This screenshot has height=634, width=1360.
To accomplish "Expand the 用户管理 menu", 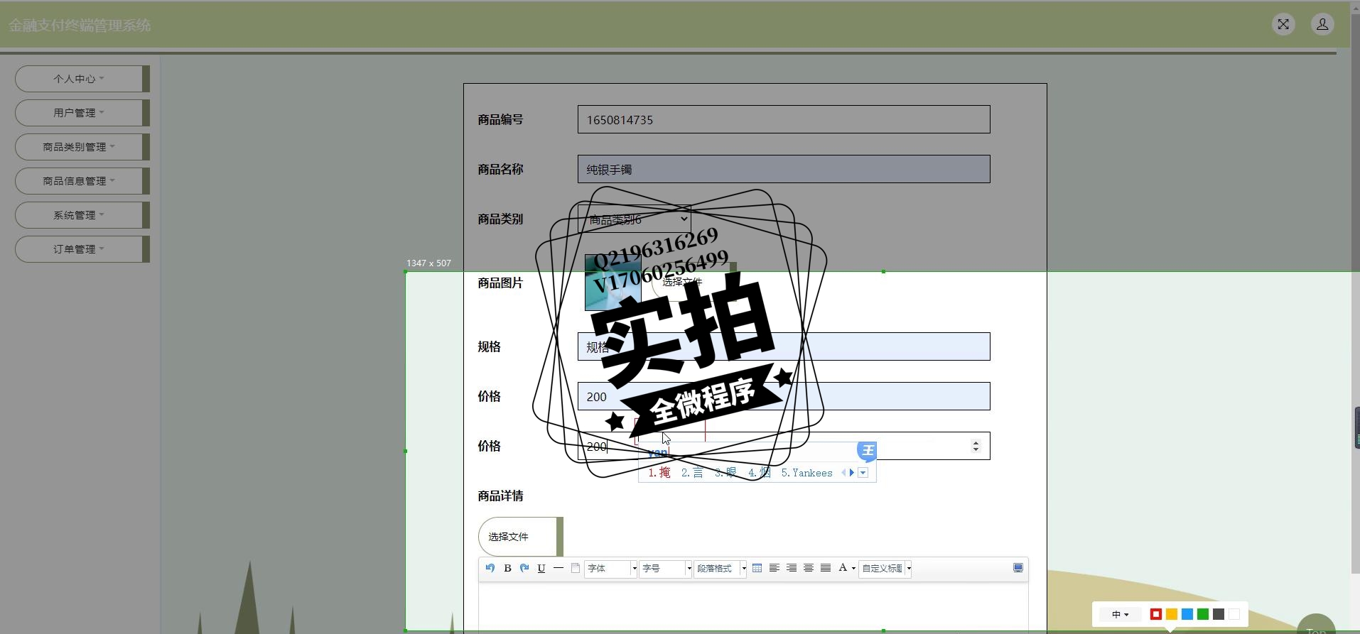I will (82, 113).
